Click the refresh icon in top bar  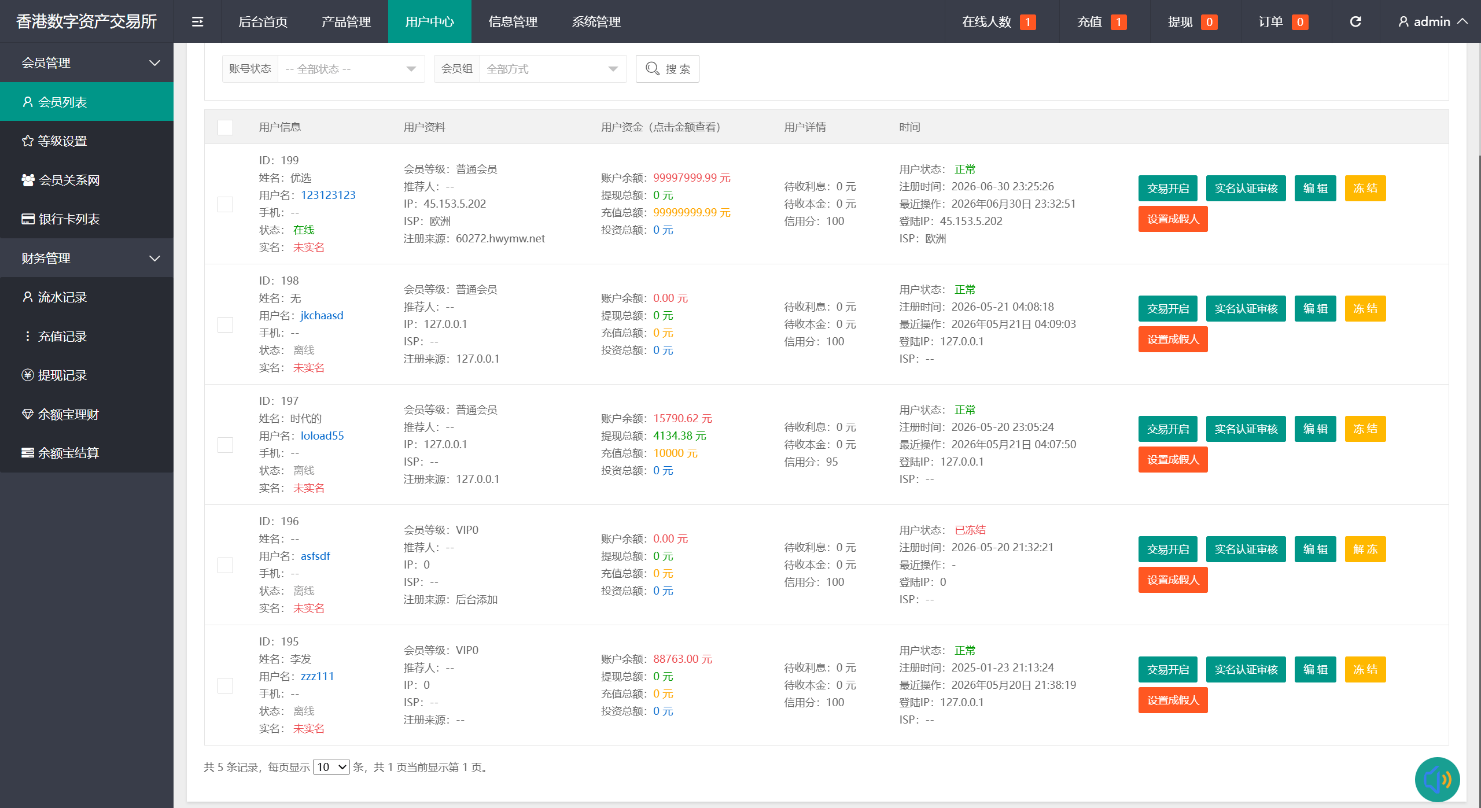tap(1355, 21)
